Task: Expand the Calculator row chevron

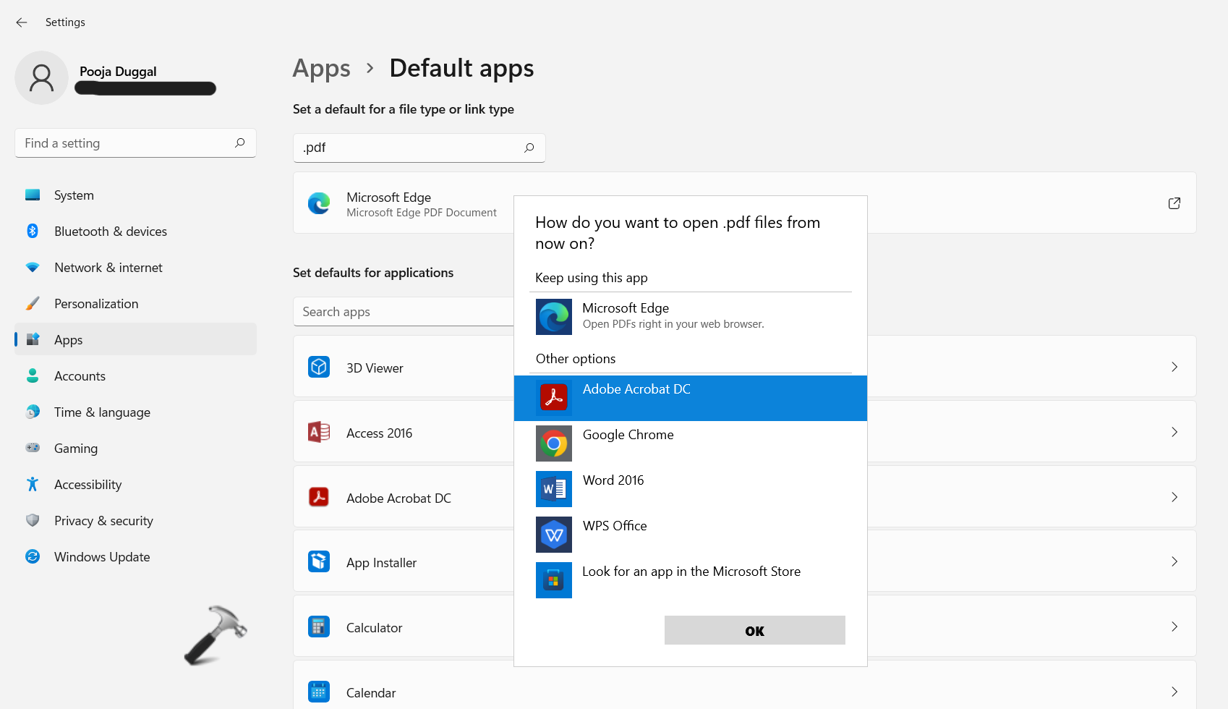Action: tap(1174, 627)
